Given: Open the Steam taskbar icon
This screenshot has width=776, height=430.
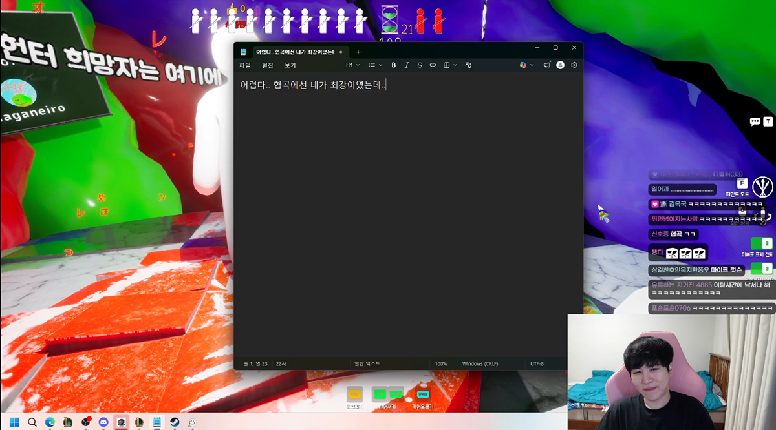Looking at the screenshot, I should [175, 422].
